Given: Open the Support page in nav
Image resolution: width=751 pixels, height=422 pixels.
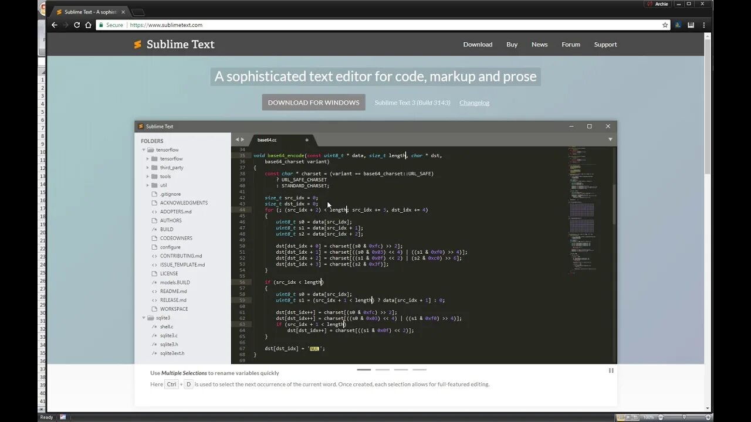Looking at the screenshot, I should tap(605, 45).
